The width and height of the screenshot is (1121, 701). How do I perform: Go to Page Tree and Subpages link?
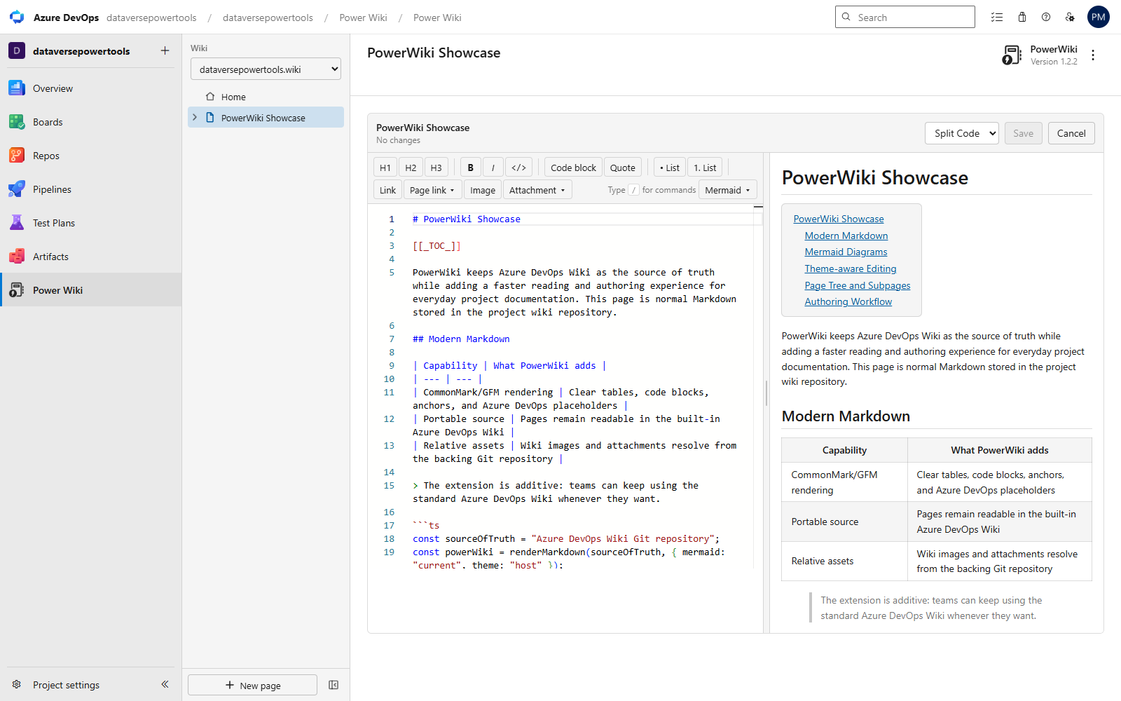pos(857,285)
